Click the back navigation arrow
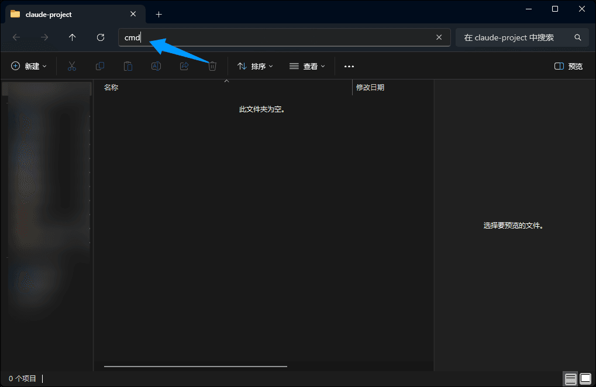 (x=16, y=37)
